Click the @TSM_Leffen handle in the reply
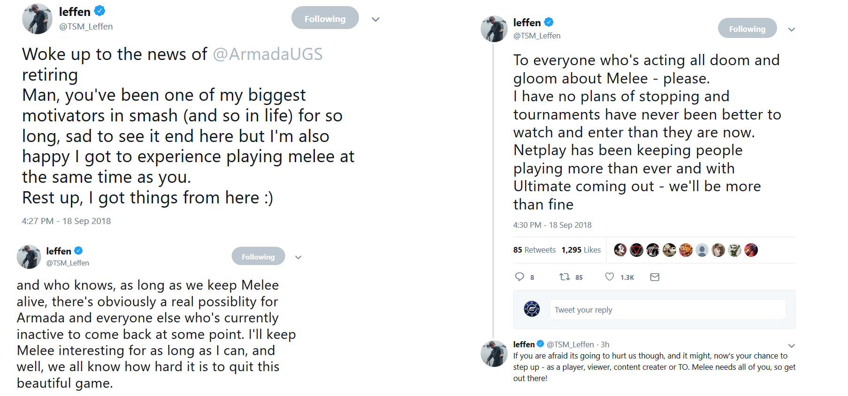The height and width of the screenshot is (396, 848). [x=570, y=344]
